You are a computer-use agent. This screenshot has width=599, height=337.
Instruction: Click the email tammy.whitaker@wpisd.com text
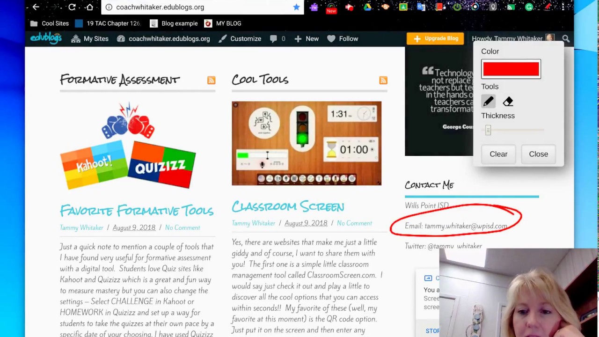tap(466, 226)
